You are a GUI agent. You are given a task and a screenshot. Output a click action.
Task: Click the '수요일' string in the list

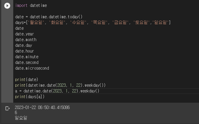tap(78, 23)
